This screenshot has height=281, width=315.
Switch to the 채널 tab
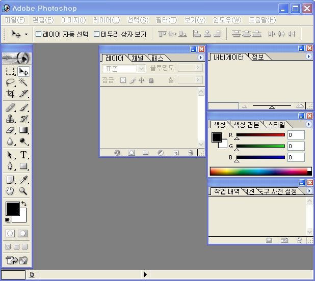coord(138,58)
